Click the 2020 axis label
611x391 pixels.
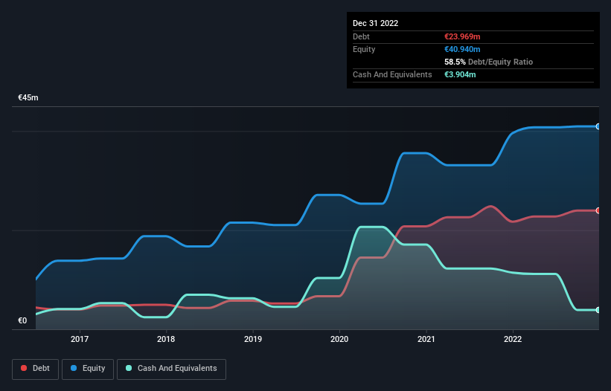coord(339,339)
